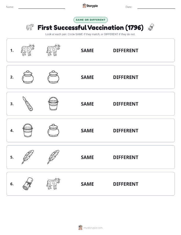
Task: Click the jar icon in row 4
Action: point(53,130)
